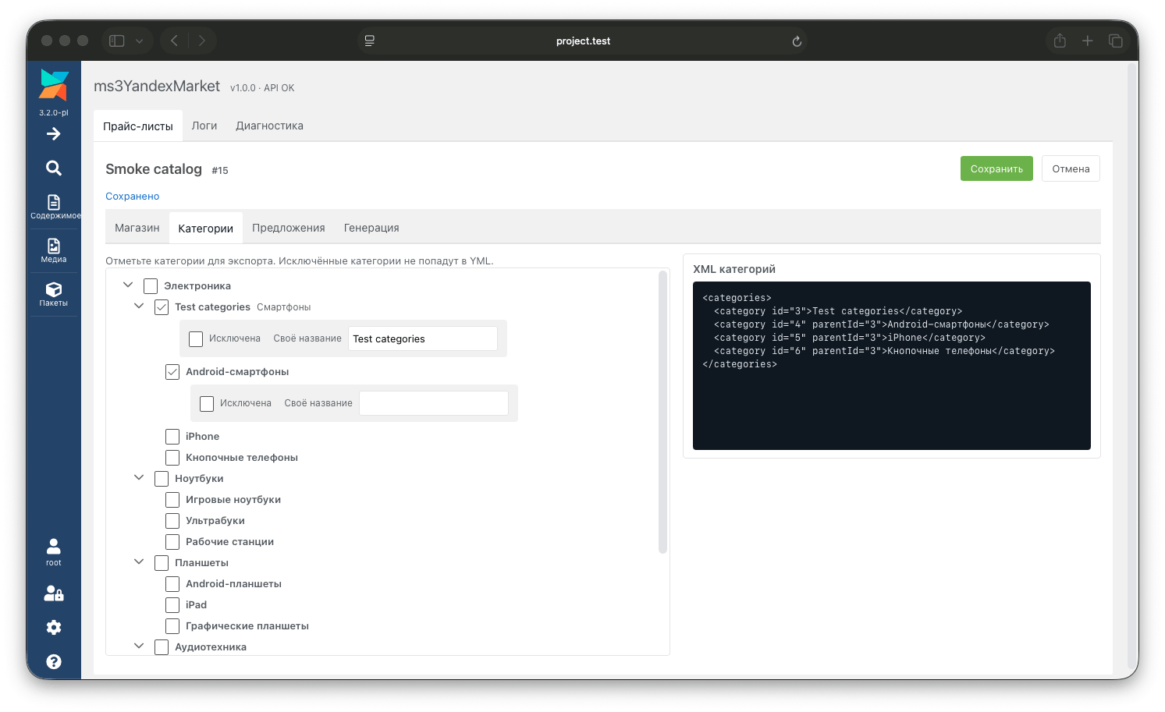
Task: Click the Отмена button
Action: 1071,168
